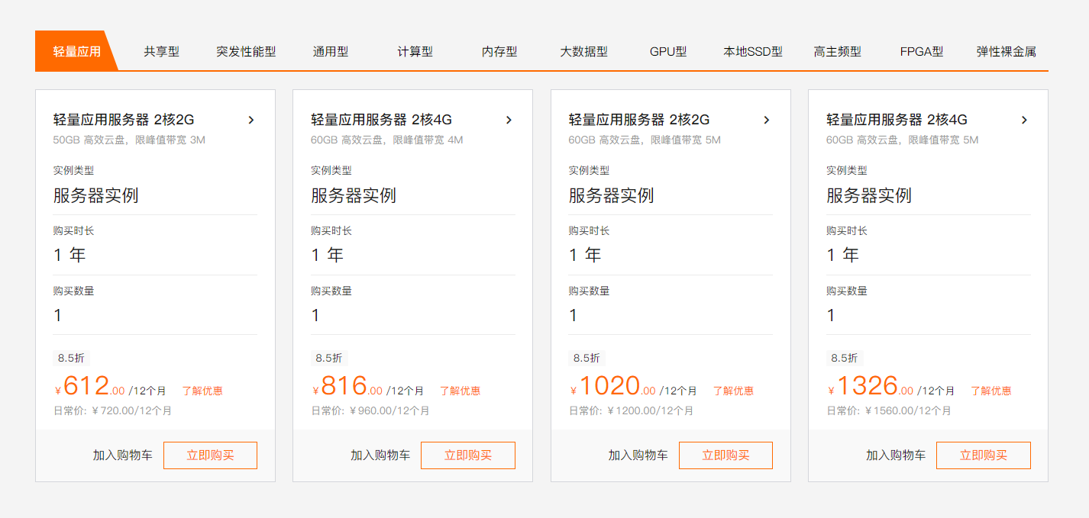Open the 内存型 tab

[499, 52]
